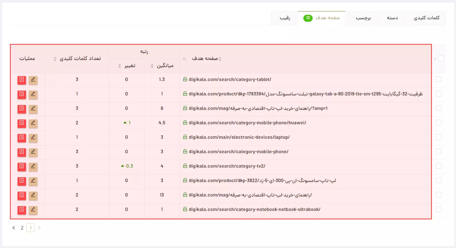The image size is (456, 248).
Task: Click edit pencil icon for category-tv2 row
Action: (33, 166)
